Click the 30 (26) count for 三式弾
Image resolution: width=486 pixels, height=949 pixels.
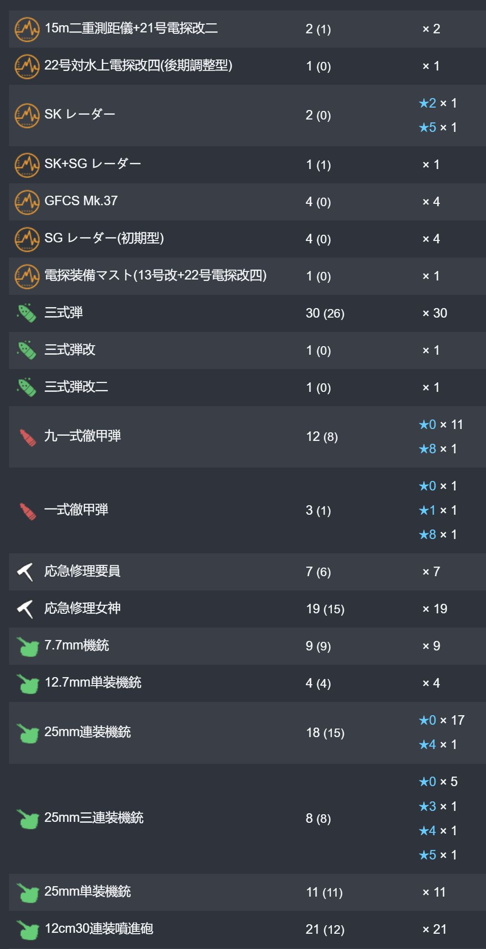325,313
